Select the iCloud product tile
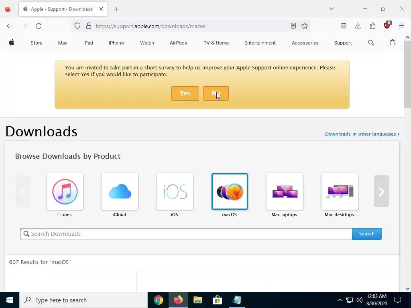 click(x=120, y=191)
